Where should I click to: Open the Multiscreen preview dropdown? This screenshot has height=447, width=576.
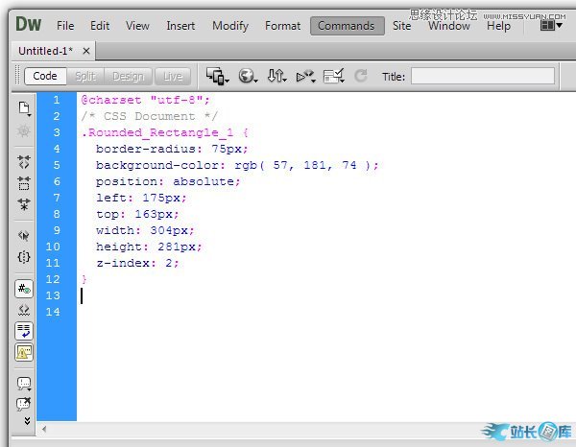pyautogui.click(x=217, y=76)
